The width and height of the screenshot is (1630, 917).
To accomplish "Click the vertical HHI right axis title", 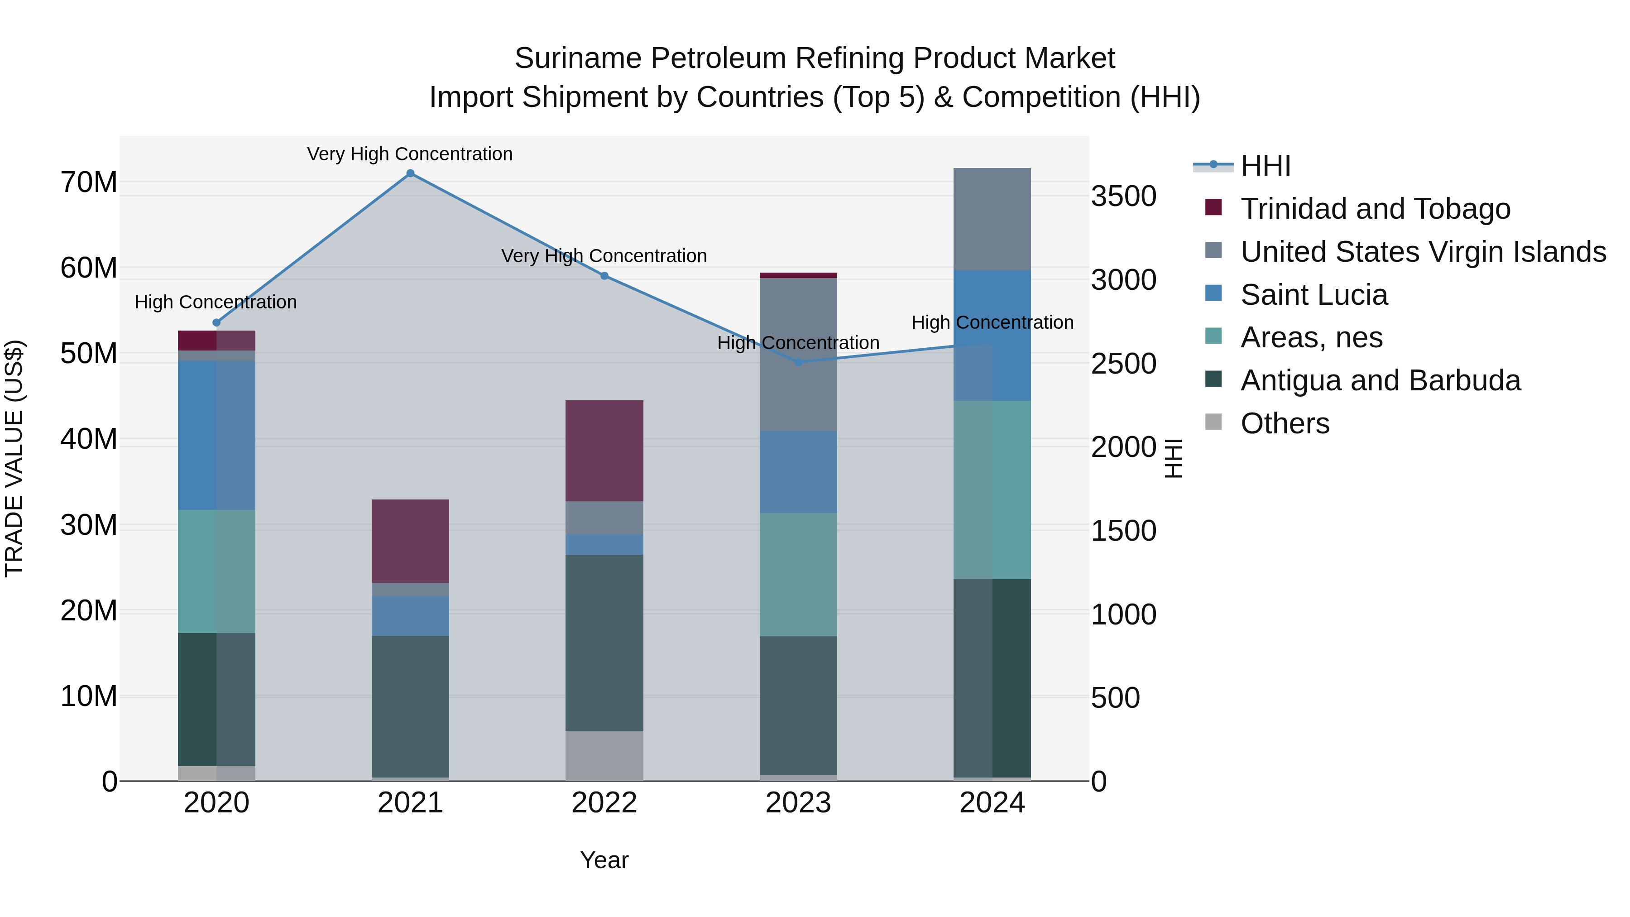I will [x=1174, y=458].
